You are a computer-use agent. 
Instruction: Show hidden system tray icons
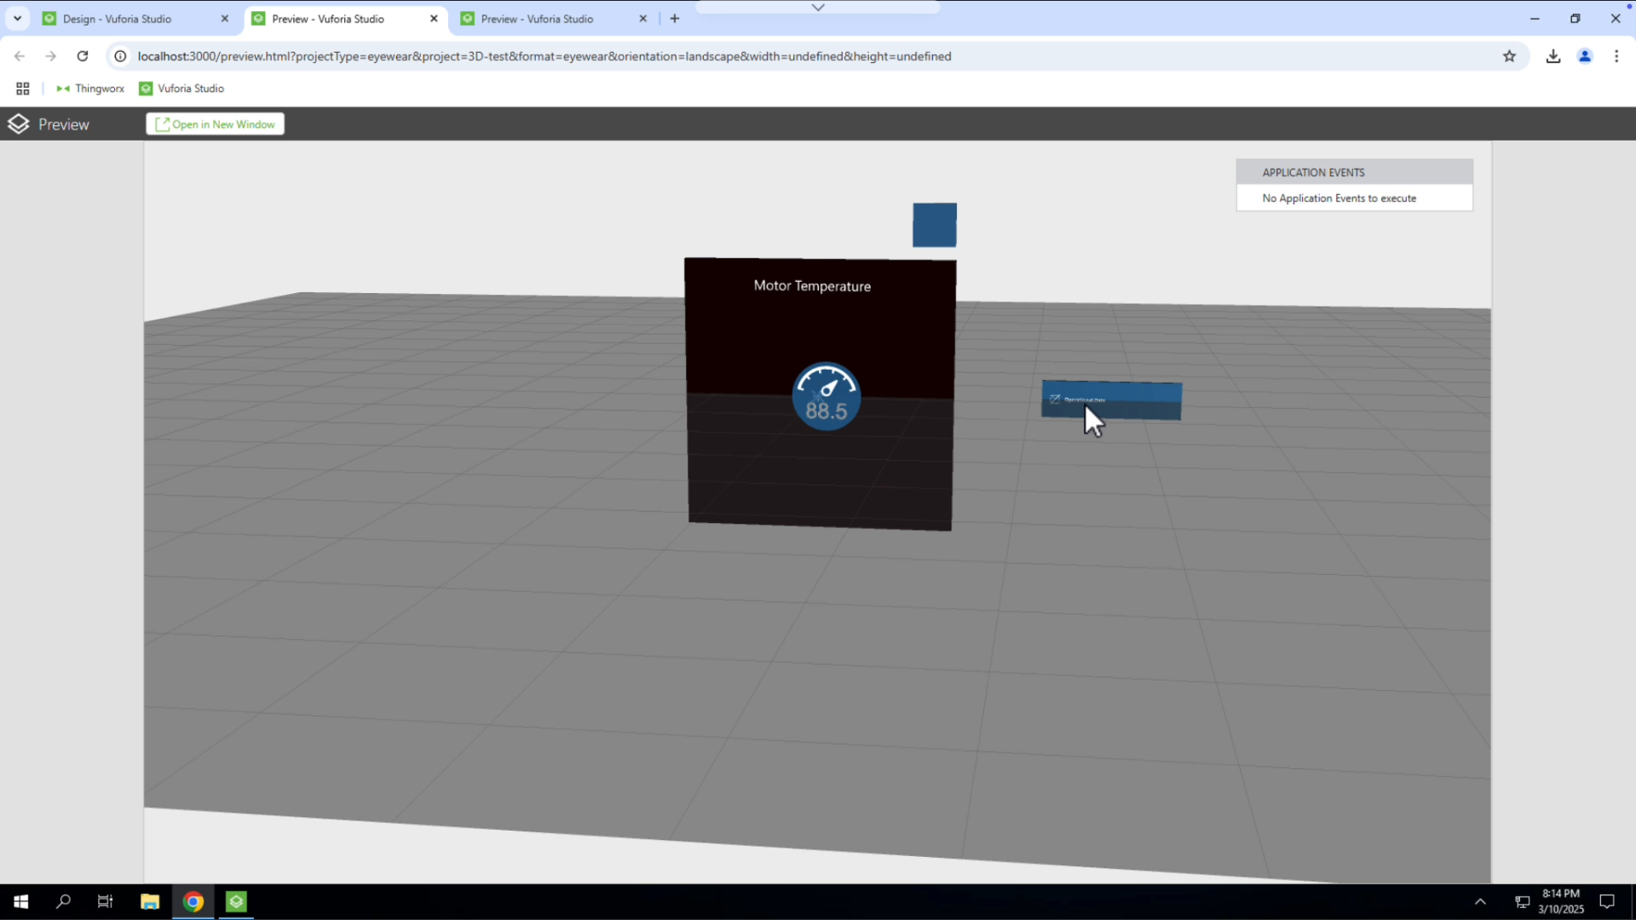tap(1480, 901)
